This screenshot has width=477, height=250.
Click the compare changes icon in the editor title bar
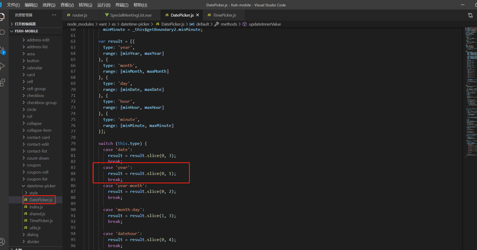(x=470, y=15)
